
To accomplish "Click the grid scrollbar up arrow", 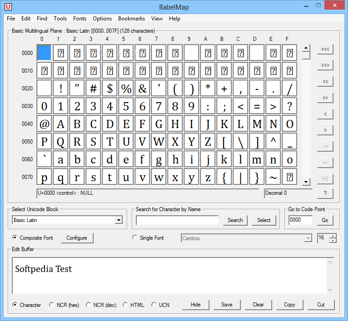I will [x=306, y=48].
